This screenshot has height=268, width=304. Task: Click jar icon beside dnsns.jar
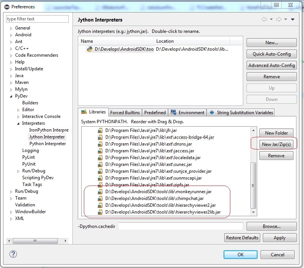click(x=100, y=144)
